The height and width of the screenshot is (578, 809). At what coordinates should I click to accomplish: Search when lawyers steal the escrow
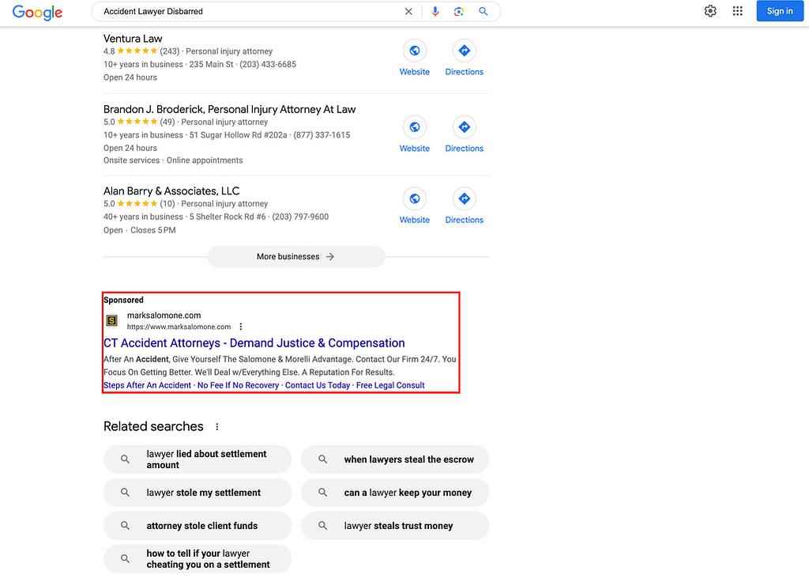pyautogui.click(x=395, y=459)
